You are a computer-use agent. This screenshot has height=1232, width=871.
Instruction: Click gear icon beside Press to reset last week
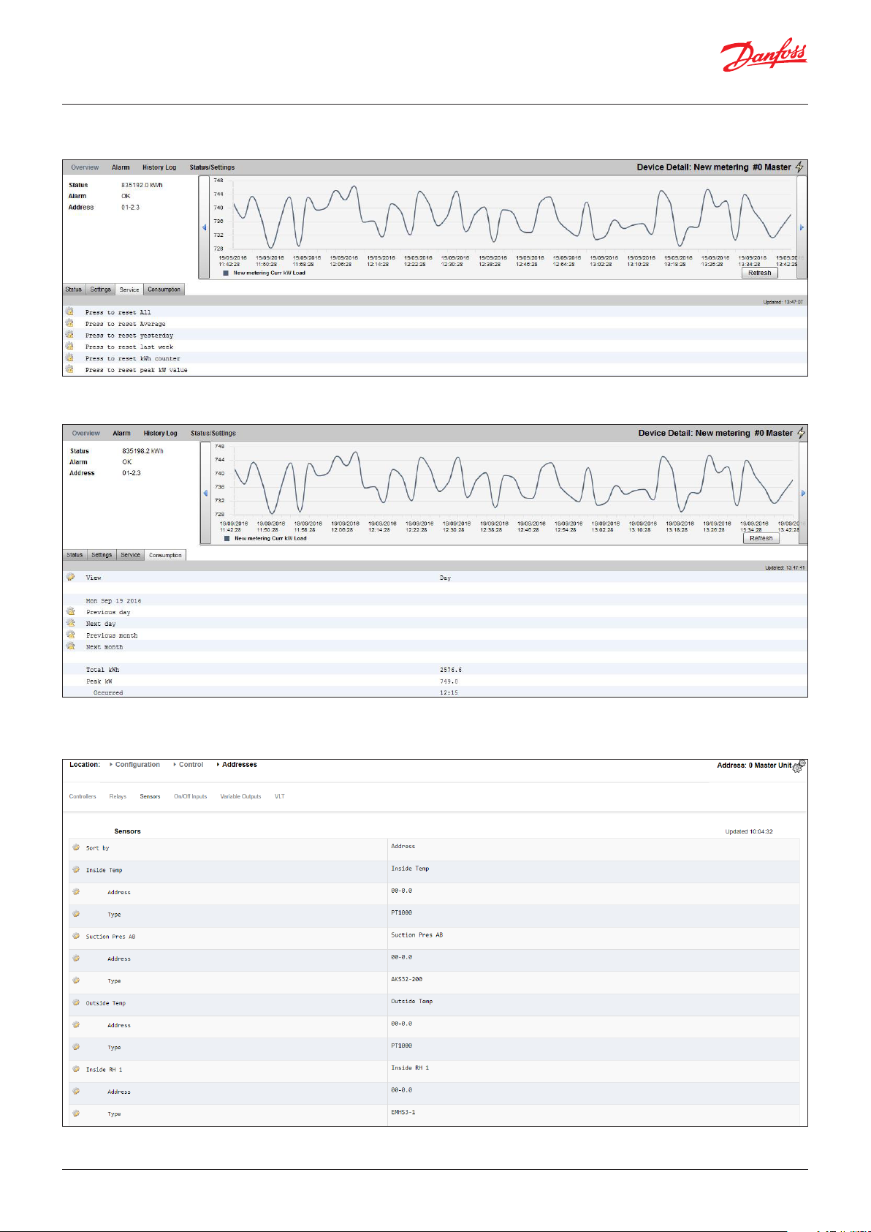[69, 346]
